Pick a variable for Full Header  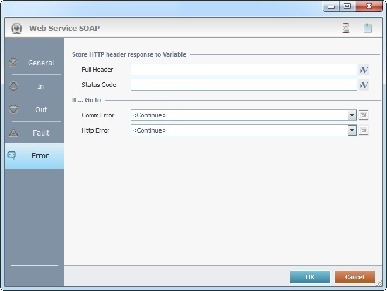click(x=364, y=70)
